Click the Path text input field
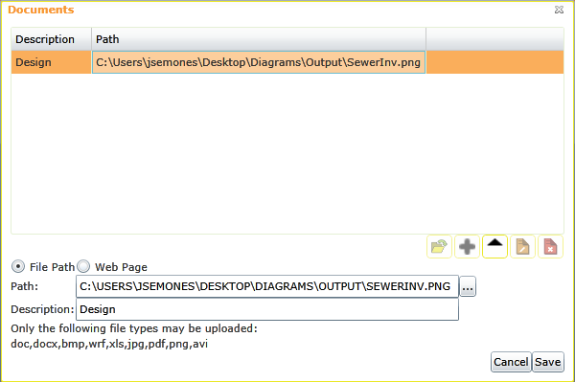The height and width of the screenshot is (382, 575). (267, 286)
